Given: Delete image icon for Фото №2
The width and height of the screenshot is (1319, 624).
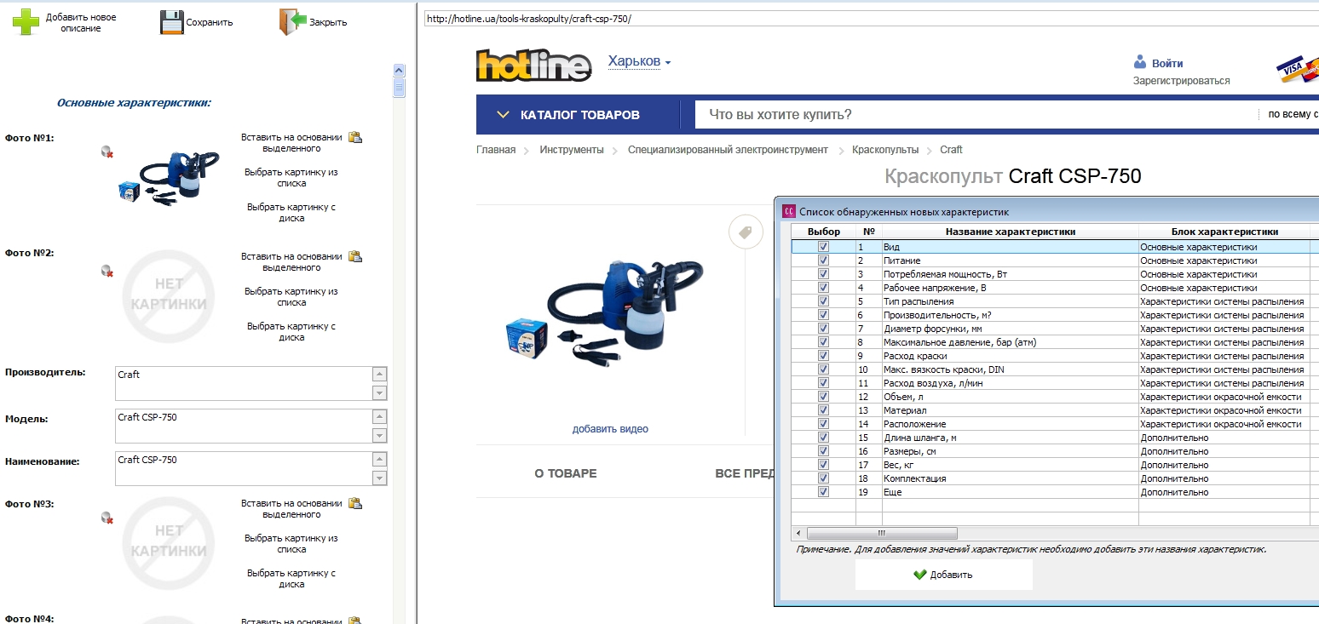Looking at the screenshot, I should [x=107, y=271].
